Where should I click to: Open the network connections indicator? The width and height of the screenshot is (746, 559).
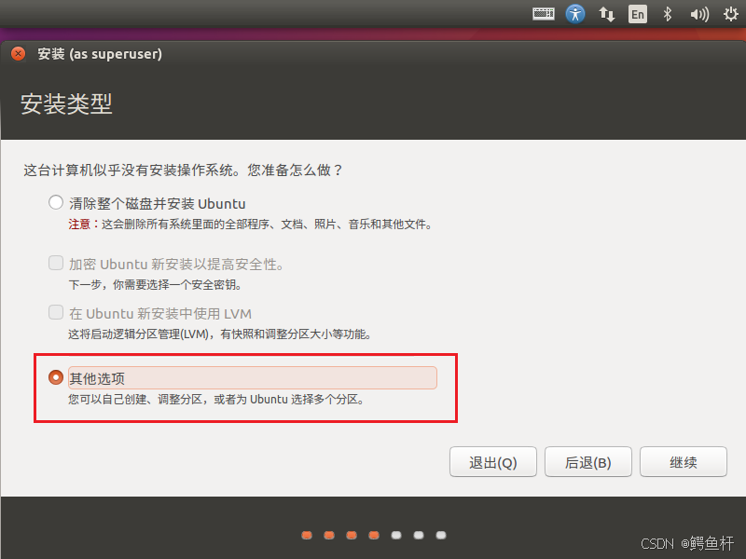pos(607,14)
